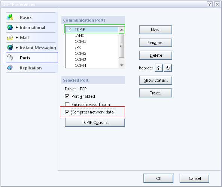Expand the Mail section
This screenshot has width=222, height=187.
16,37
